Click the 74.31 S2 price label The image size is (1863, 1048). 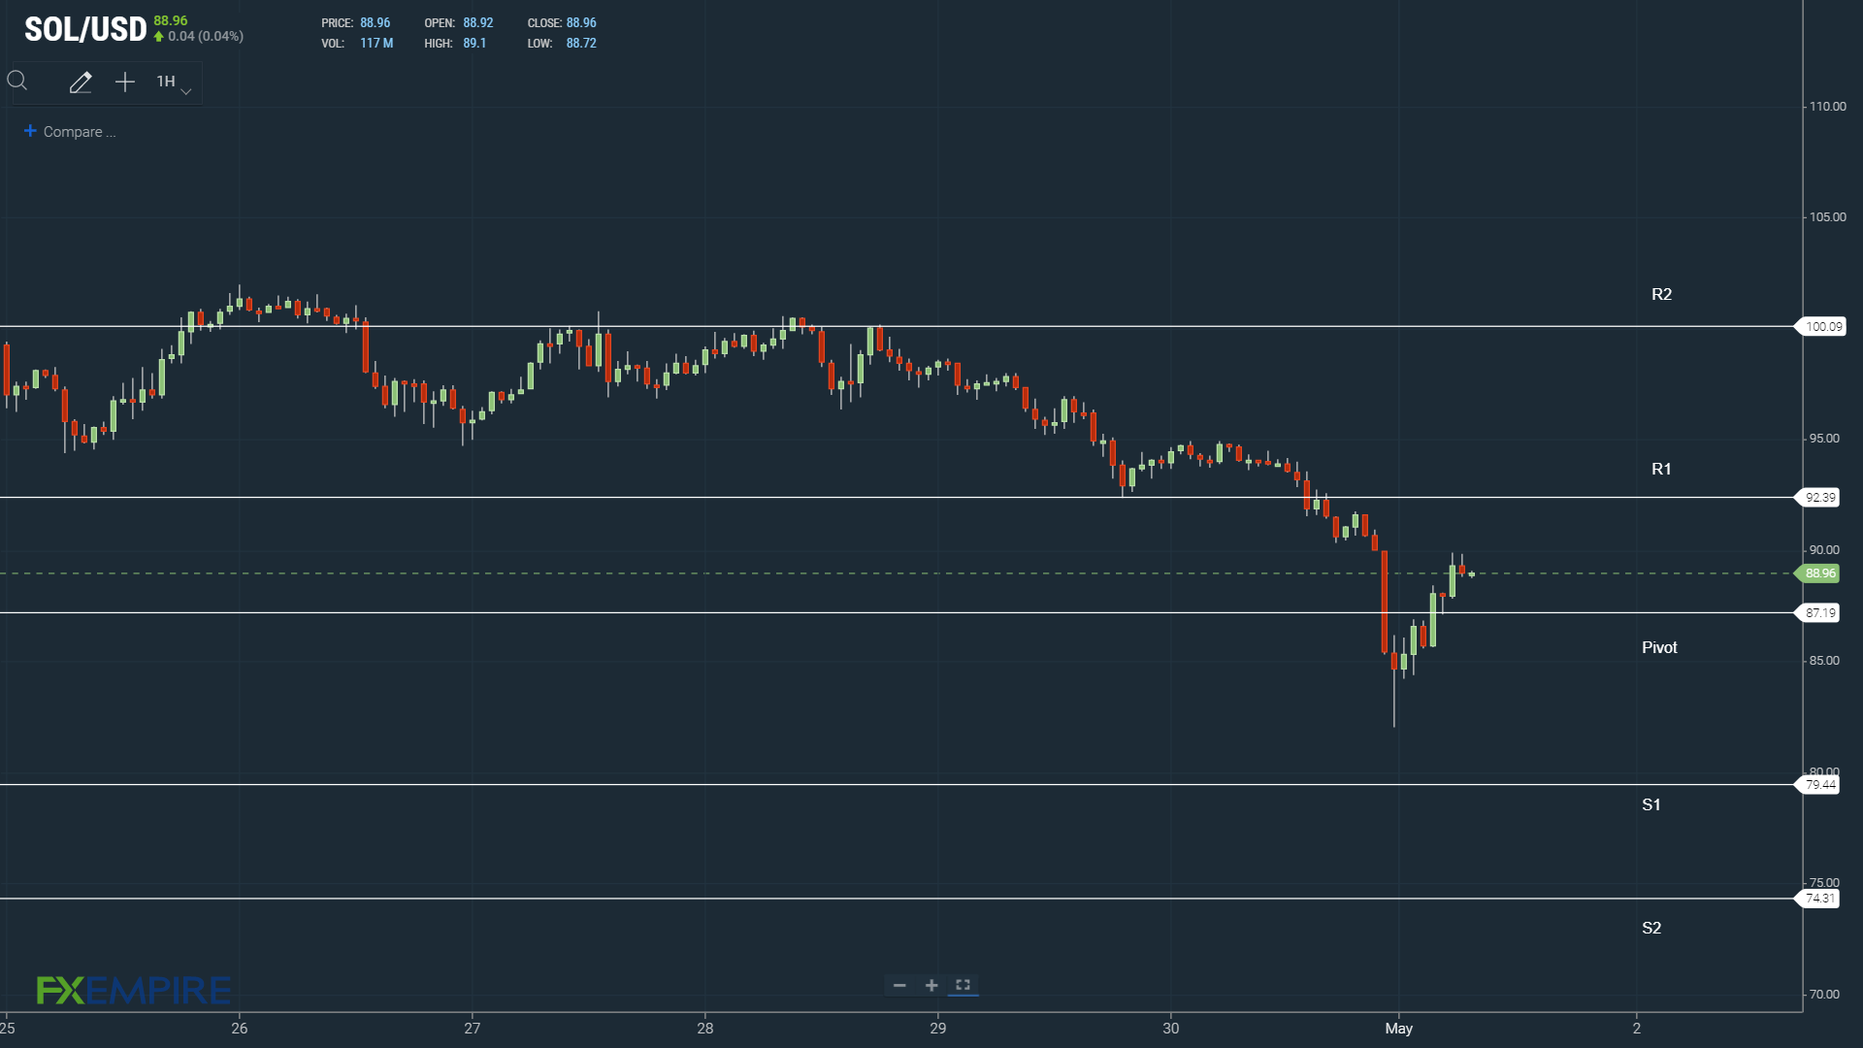[x=1819, y=899]
